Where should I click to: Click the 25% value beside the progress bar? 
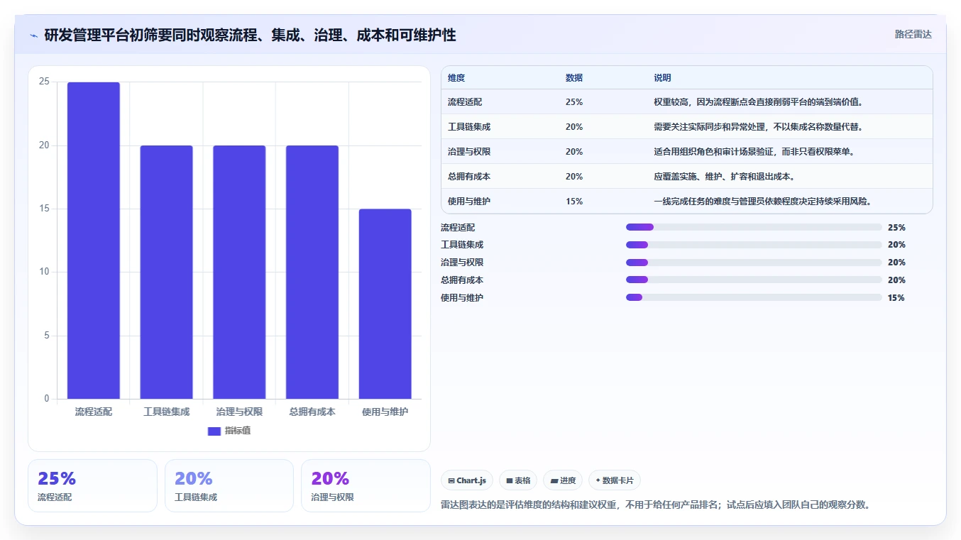point(896,228)
